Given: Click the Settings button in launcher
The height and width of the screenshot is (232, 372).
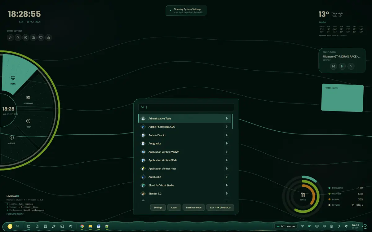Looking at the screenshot, I should 158,208.
